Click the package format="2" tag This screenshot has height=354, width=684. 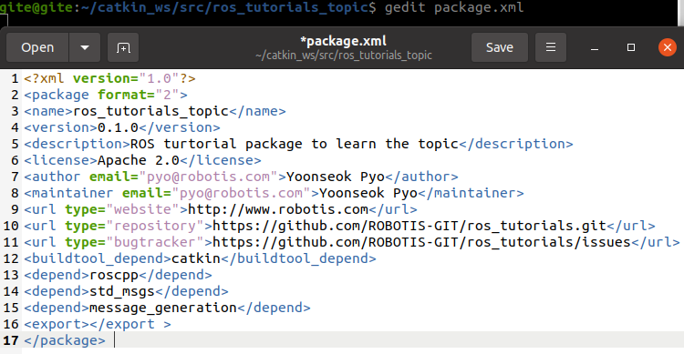(x=106, y=95)
